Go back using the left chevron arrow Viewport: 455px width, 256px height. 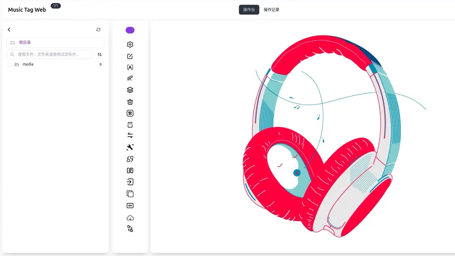9,30
